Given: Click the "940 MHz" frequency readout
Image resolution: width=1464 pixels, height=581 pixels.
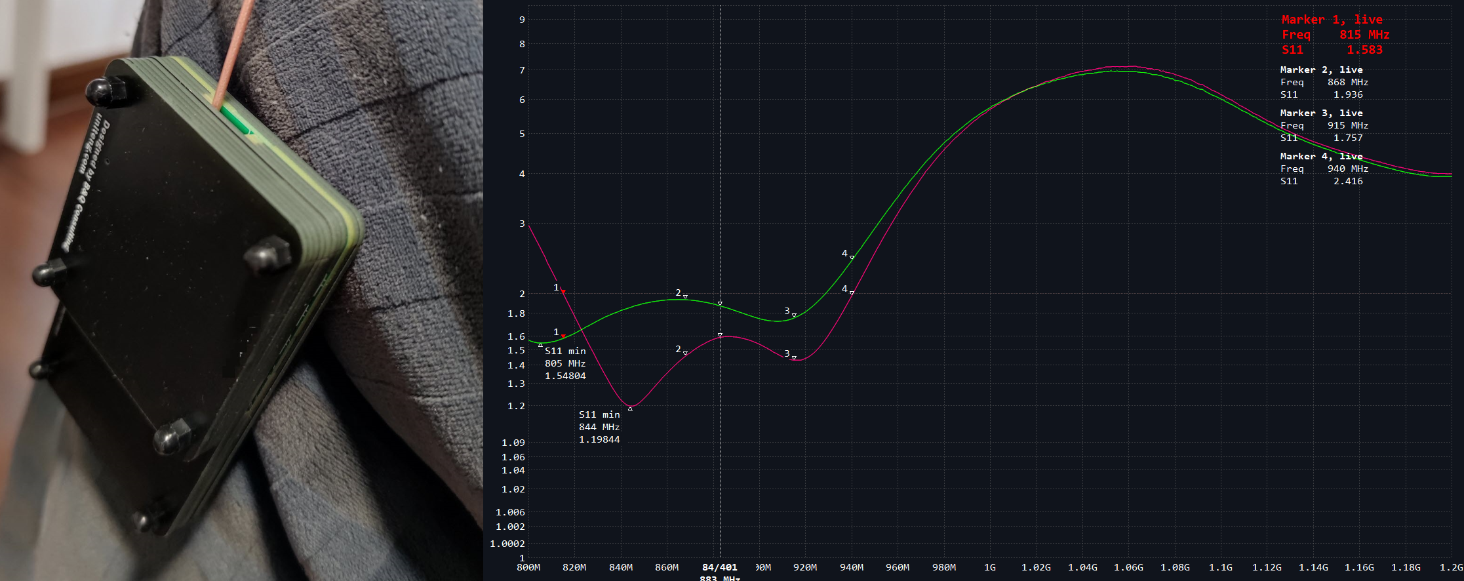Looking at the screenshot, I should click(x=1348, y=169).
